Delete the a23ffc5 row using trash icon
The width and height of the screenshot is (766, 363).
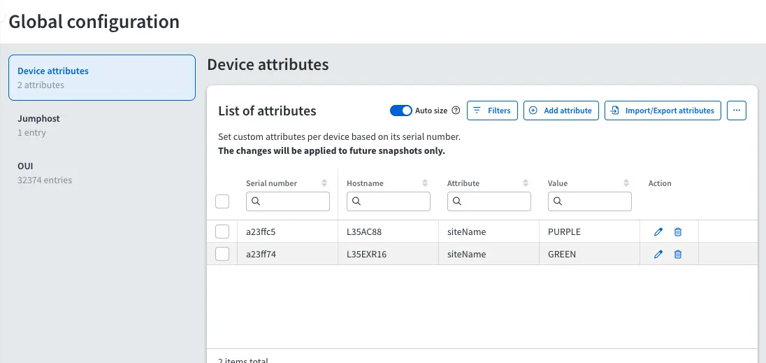tap(677, 232)
